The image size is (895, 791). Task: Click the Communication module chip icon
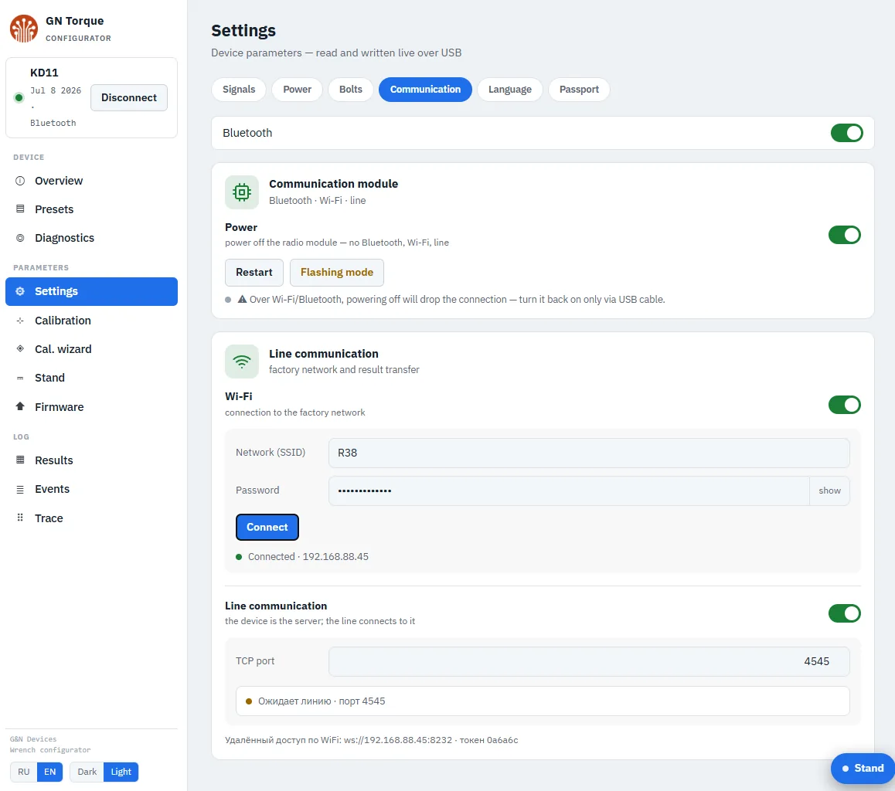[242, 192]
